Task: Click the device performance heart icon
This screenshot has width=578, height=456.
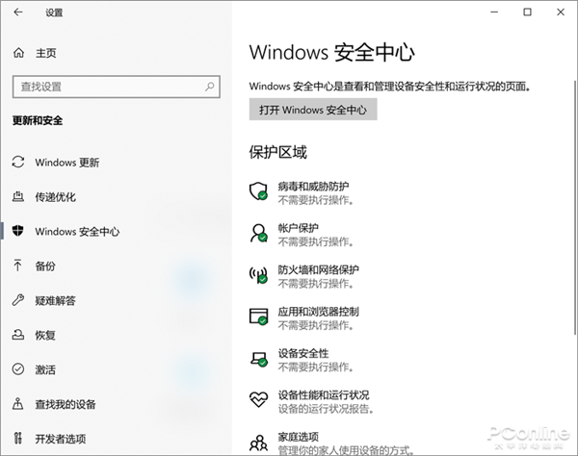Action: coord(258,399)
